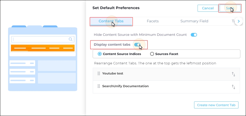Click the Save button

[230, 8]
